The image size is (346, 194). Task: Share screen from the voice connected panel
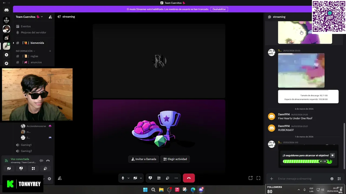pos(21,168)
